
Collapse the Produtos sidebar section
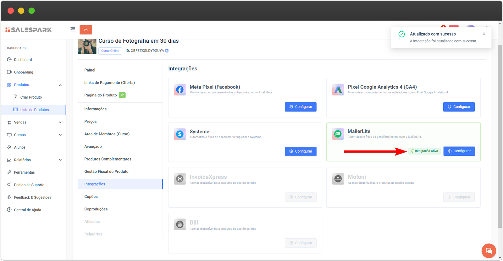(60, 85)
